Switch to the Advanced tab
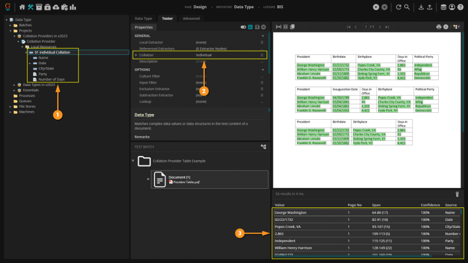 [x=191, y=19]
